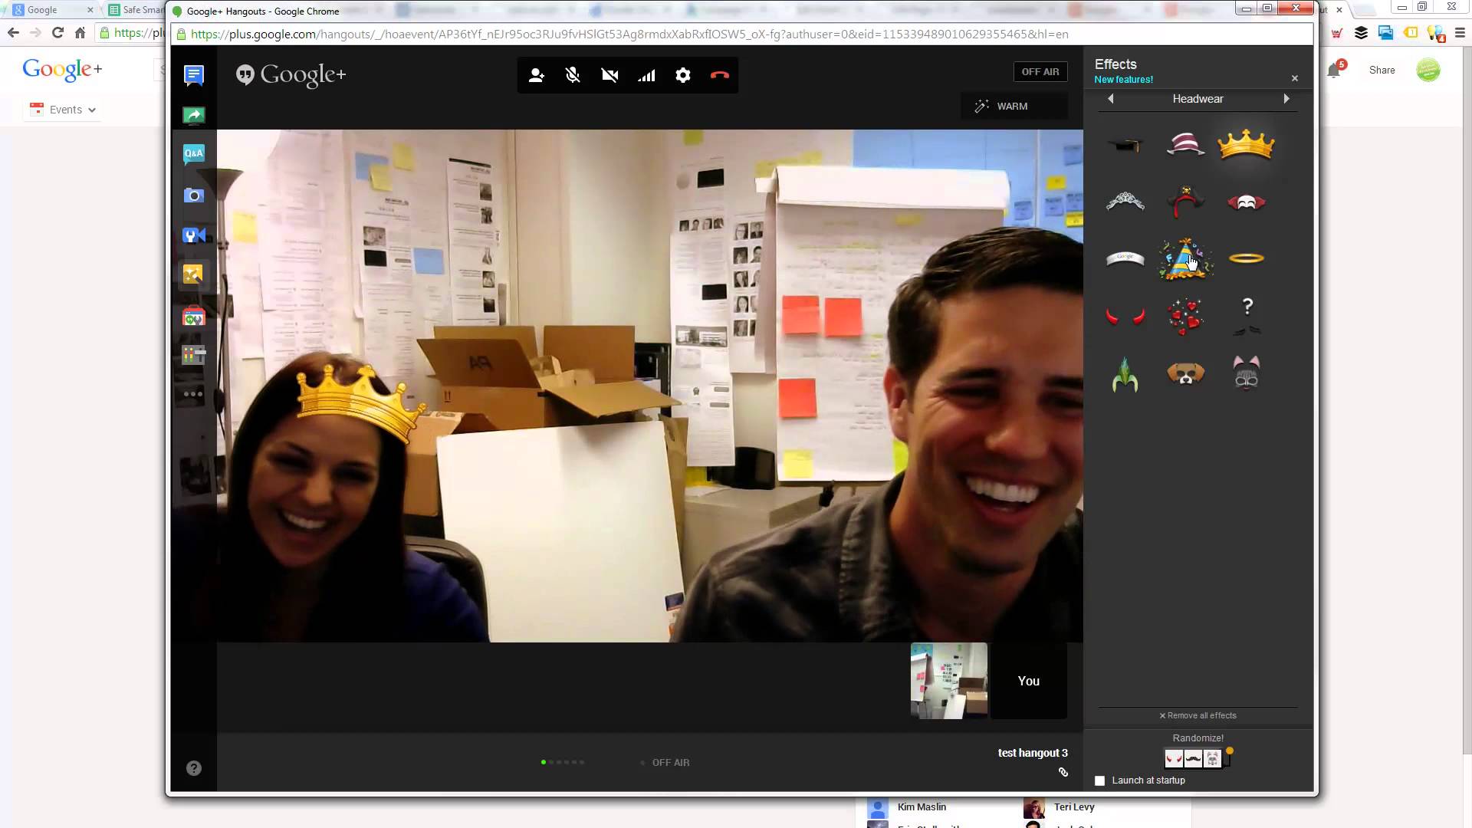Viewport: 1472px width, 828px height.
Task: Click the invite people icon
Action: coord(536,75)
